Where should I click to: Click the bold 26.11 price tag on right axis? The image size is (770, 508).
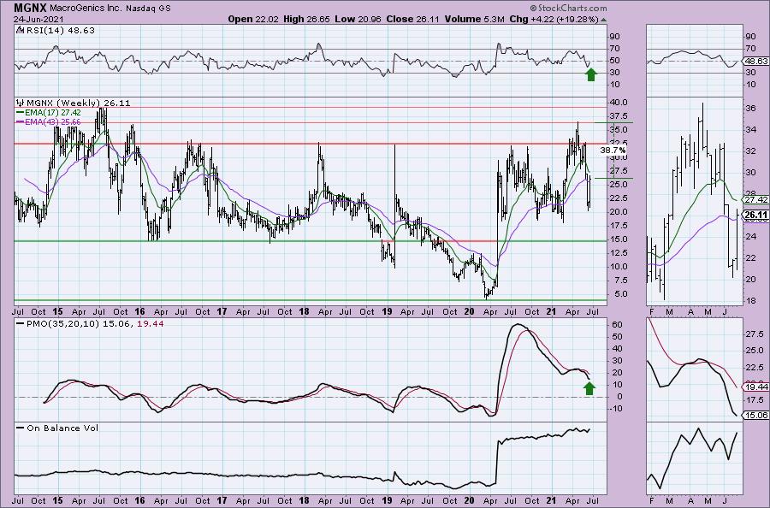pos(756,215)
